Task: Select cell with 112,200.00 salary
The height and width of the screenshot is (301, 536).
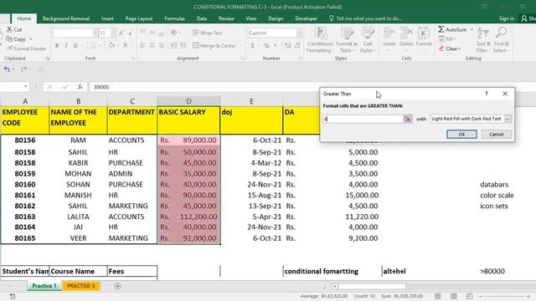Action: 188,217
